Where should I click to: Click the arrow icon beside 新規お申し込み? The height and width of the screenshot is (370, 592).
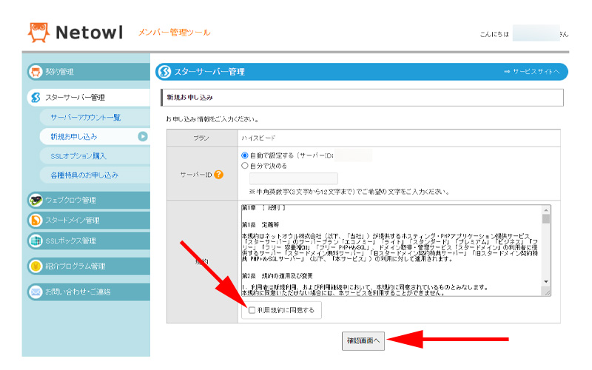tap(143, 136)
